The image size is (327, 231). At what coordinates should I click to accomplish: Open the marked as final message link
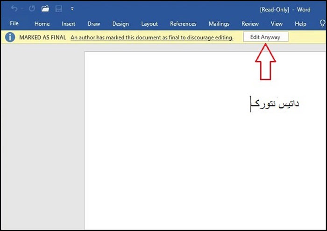(x=152, y=37)
